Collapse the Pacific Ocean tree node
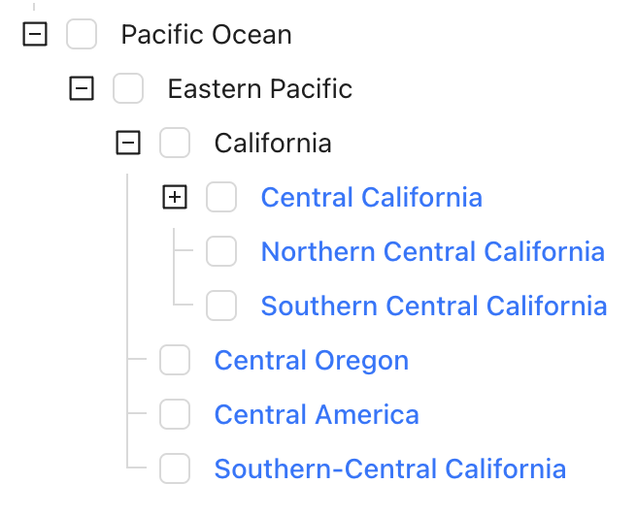 point(35,35)
